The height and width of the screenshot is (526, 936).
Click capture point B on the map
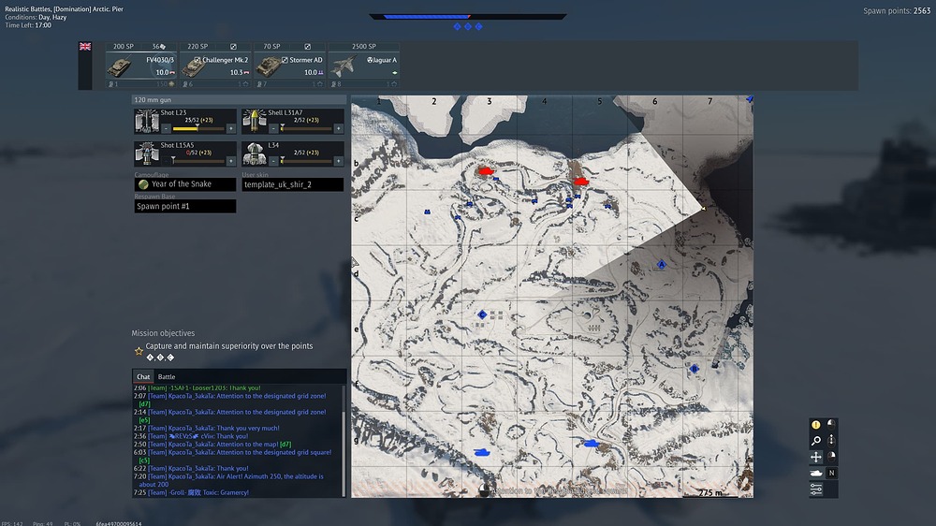click(x=694, y=369)
